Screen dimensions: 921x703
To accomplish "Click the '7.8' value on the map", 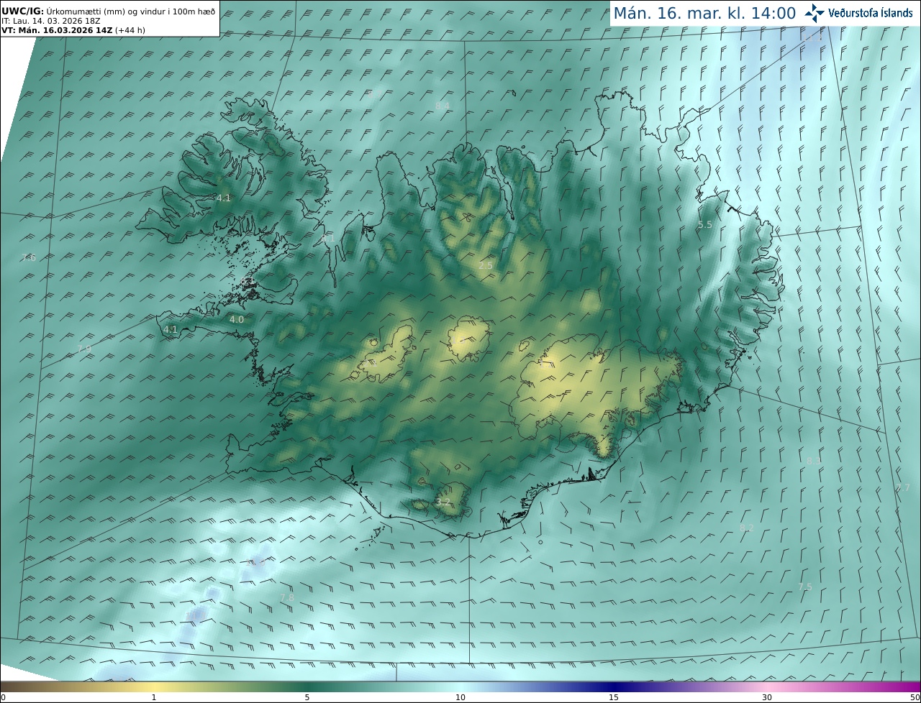I will (287, 597).
